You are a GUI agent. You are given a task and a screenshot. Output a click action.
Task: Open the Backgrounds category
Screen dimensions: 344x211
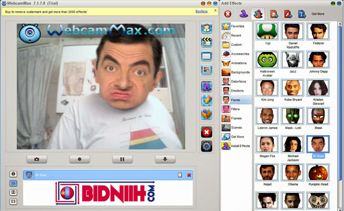pos(236,72)
